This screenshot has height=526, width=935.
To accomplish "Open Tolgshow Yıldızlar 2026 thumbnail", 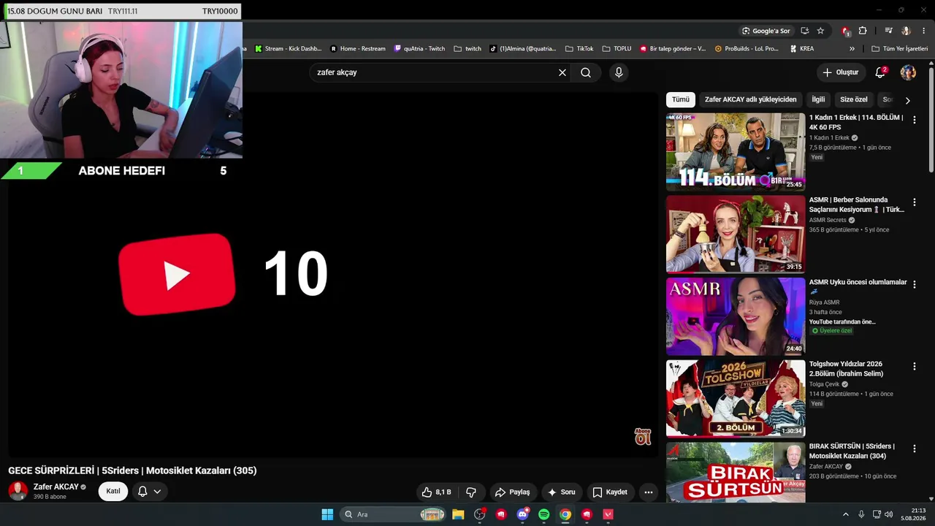I will tap(736, 399).
